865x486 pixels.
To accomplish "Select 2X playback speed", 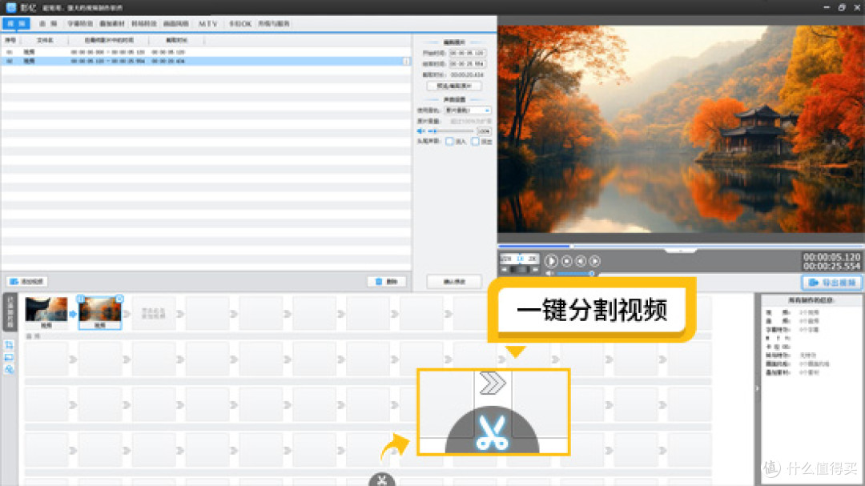I will (533, 258).
